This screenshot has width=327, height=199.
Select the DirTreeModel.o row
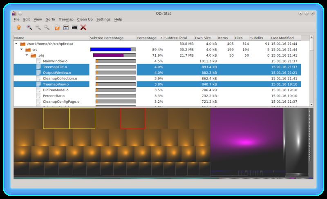pos(157,90)
